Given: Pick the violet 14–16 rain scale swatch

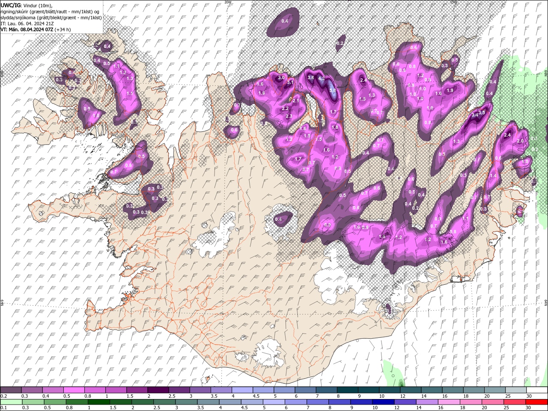Looking at the screenshot, I should pos(427,402).
